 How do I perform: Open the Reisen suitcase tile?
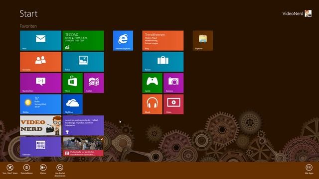163,62
